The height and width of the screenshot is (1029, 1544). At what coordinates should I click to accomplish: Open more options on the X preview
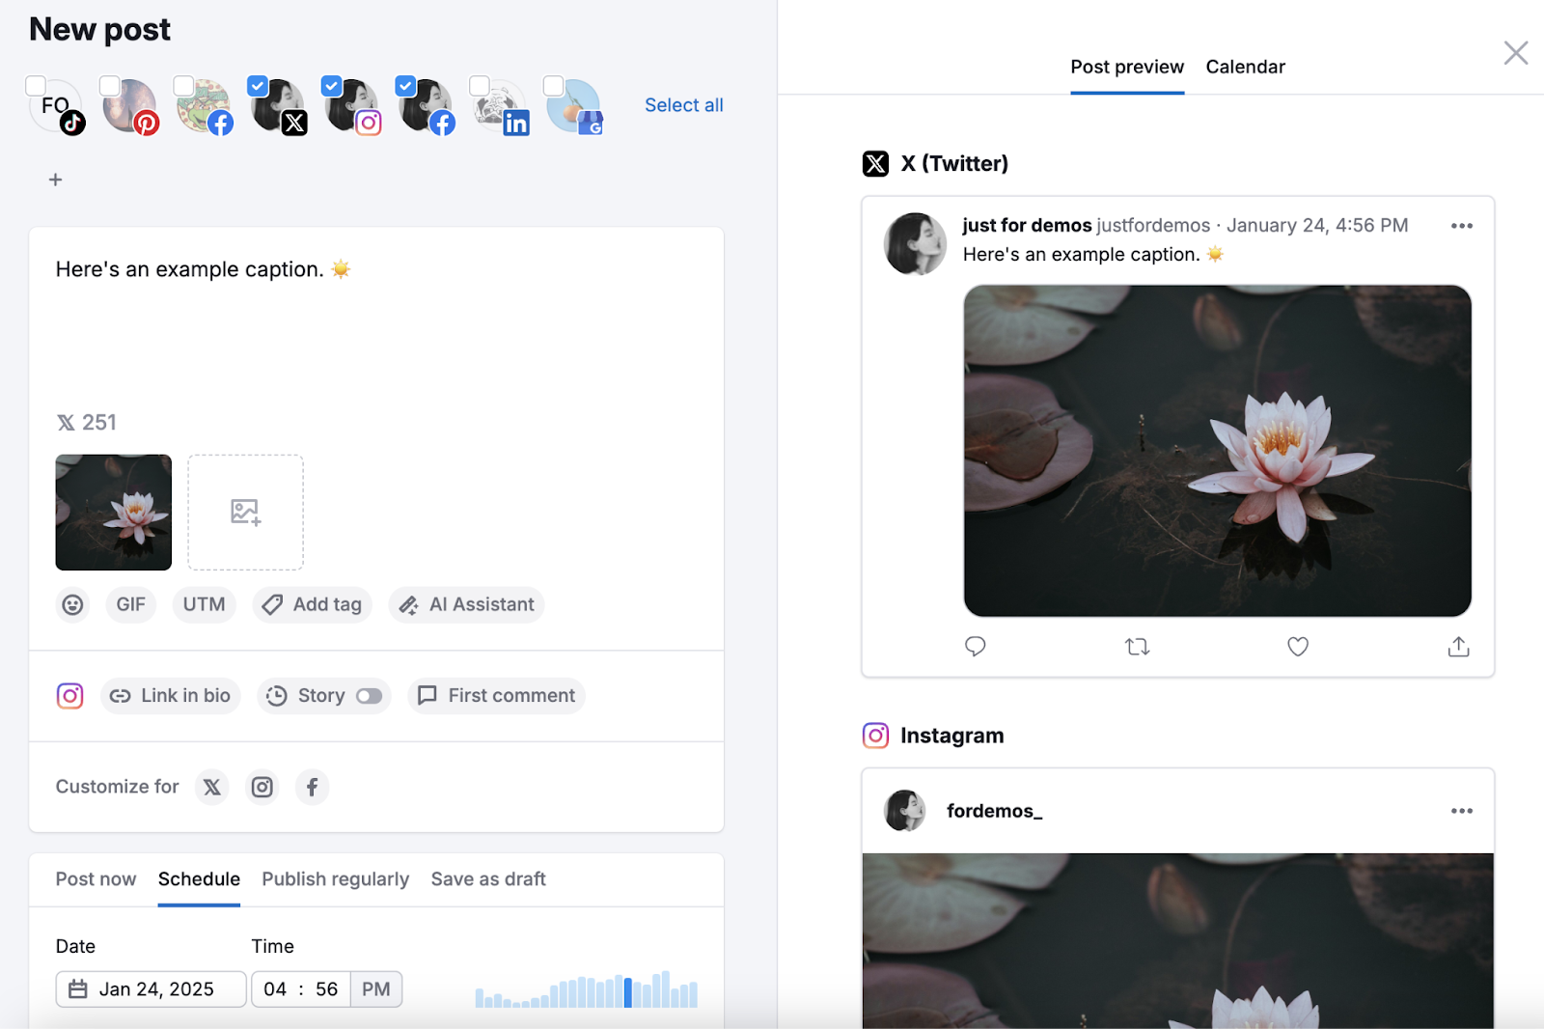click(x=1461, y=225)
